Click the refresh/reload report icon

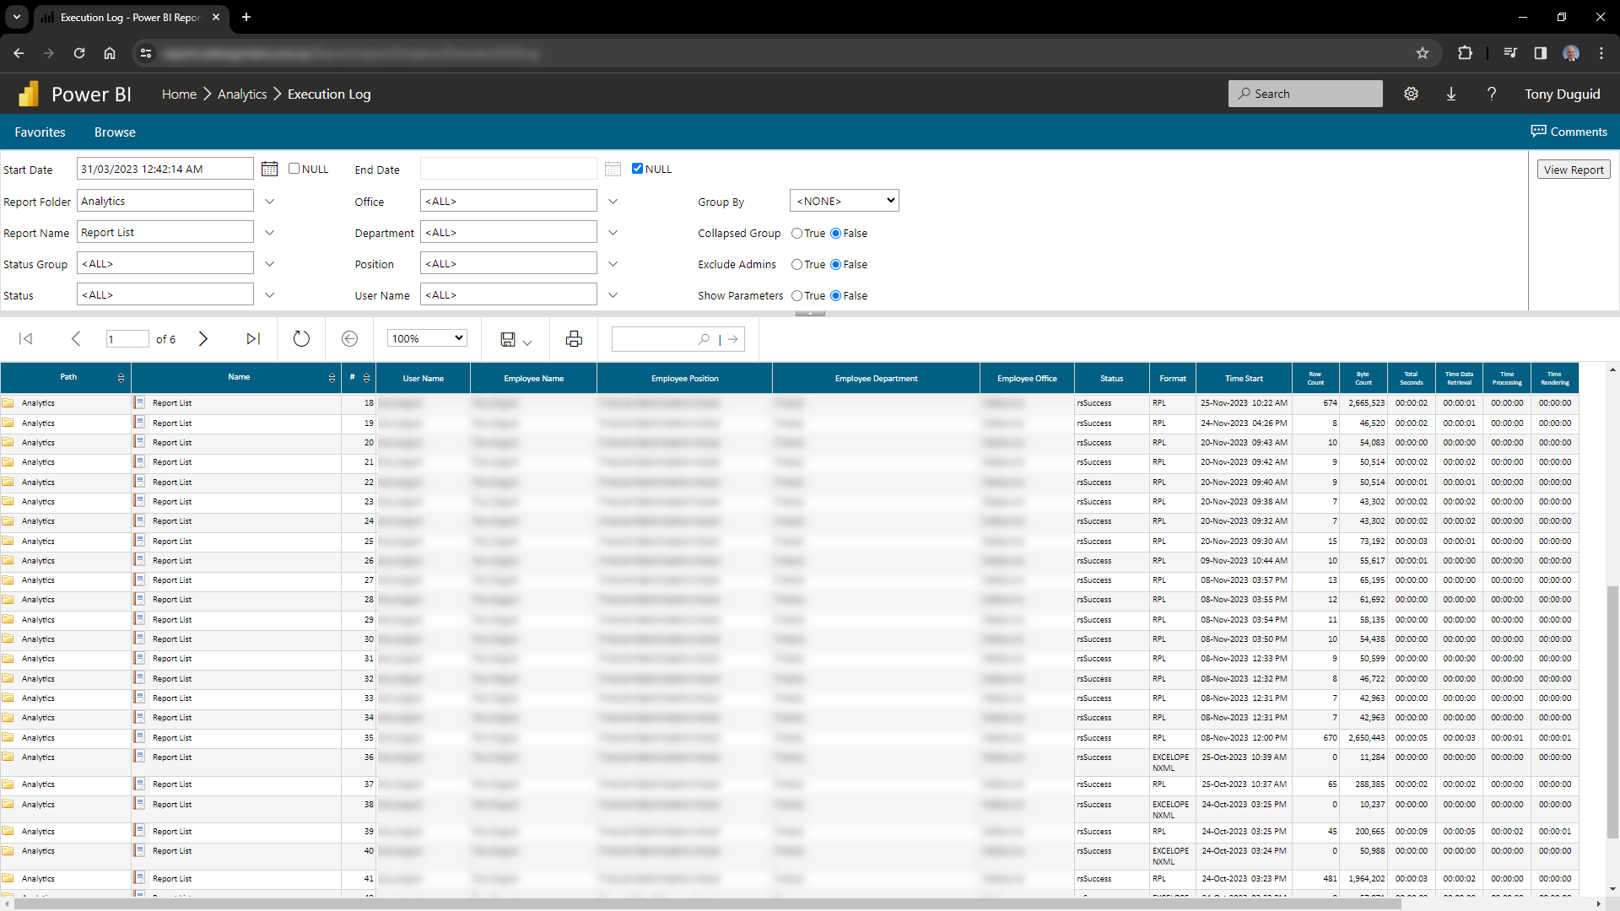click(300, 339)
